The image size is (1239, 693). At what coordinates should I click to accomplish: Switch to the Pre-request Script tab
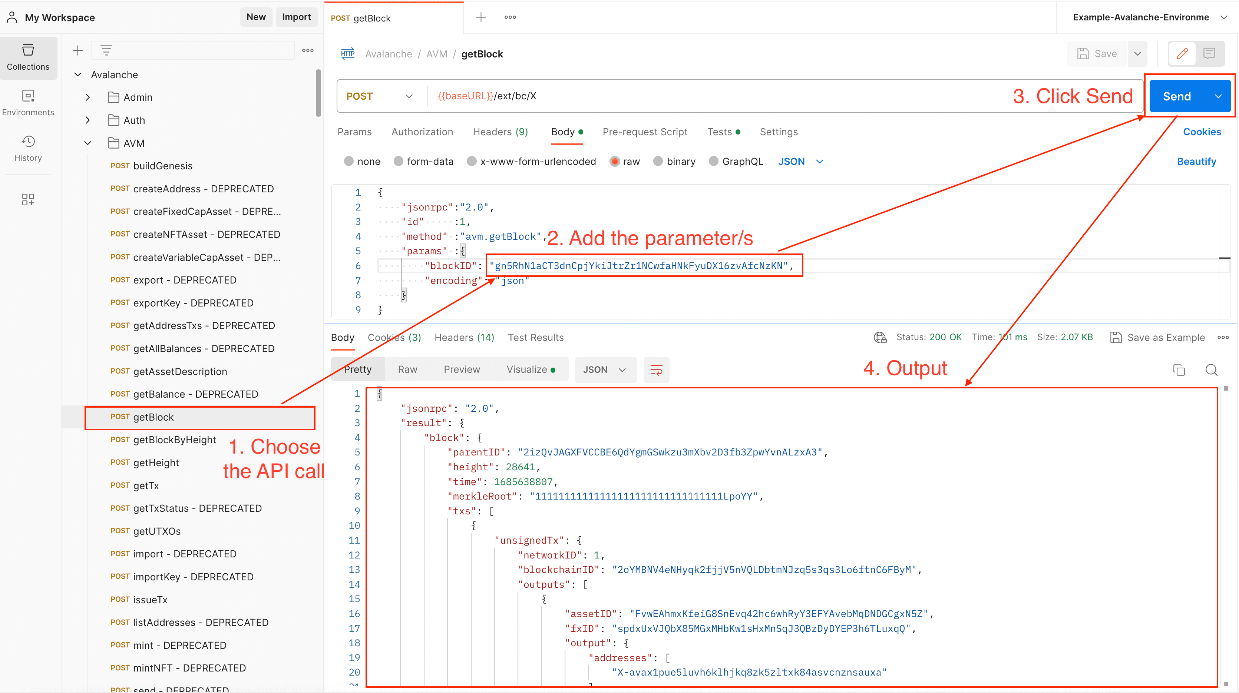[x=644, y=132]
